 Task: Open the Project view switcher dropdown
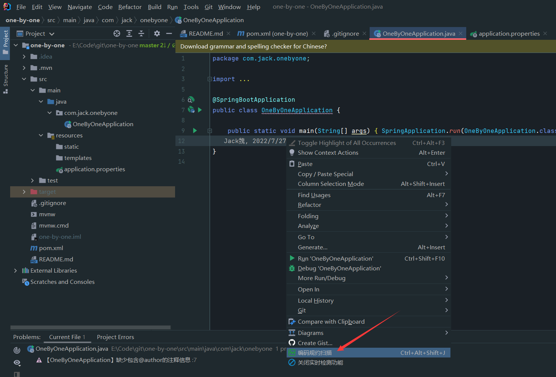[x=52, y=33]
